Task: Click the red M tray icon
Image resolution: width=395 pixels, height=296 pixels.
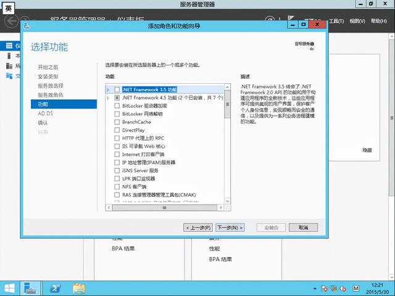Action: pyautogui.click(x=355, y=288)
